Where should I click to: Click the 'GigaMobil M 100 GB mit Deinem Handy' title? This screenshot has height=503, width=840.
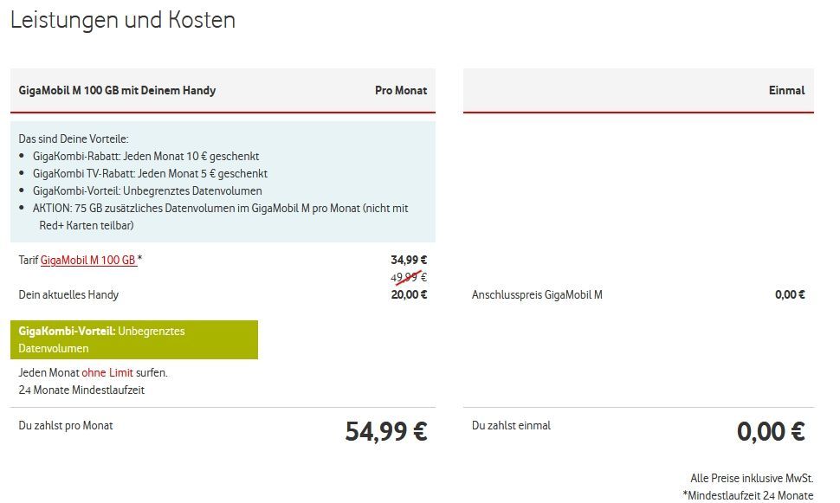point(118,90)
